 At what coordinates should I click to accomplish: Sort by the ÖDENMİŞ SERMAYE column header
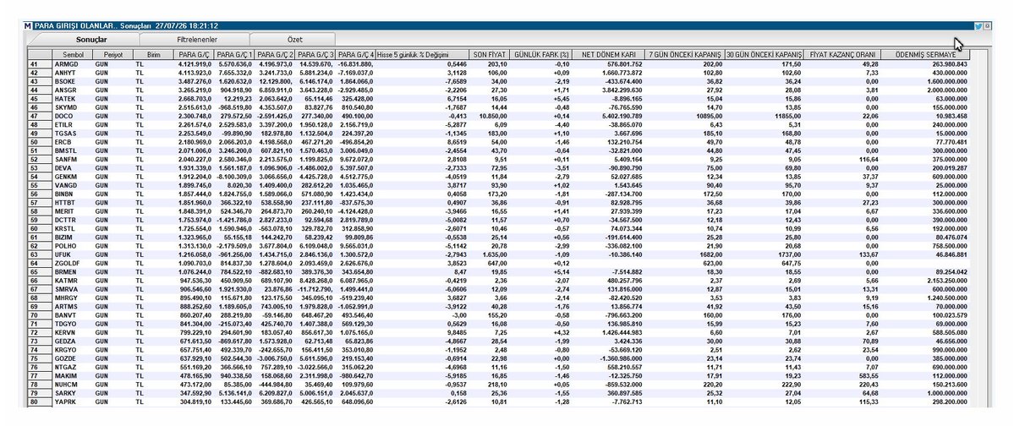point(924,55)
